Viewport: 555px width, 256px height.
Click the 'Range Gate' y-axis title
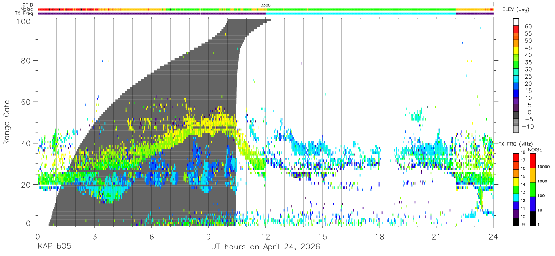[x=7, y=122]
